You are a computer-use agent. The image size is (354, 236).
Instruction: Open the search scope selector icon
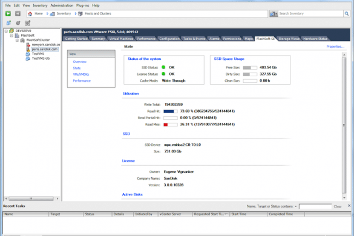point(274,14)
